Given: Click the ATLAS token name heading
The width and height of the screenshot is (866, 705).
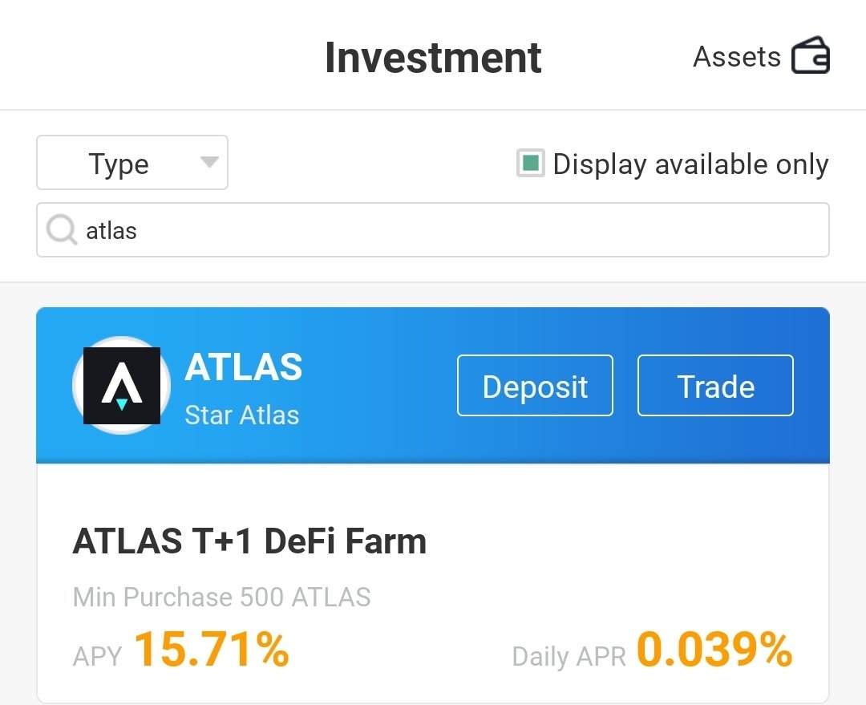Looking at the screenshot, I should [244, 367].
